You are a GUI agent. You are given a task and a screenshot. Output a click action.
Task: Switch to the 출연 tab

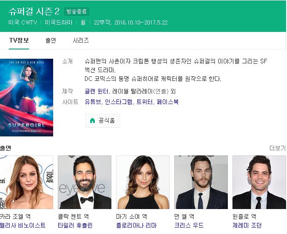click(x=51, y=40)
